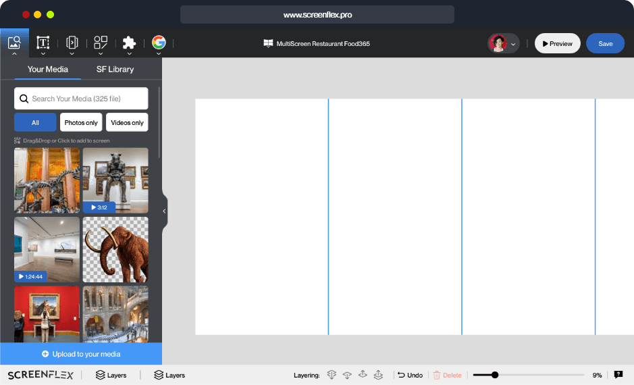Filter media by Videos only

click(x=127, y=122)
